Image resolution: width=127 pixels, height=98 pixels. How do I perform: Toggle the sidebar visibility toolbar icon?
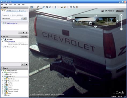[x=32, y=7]
